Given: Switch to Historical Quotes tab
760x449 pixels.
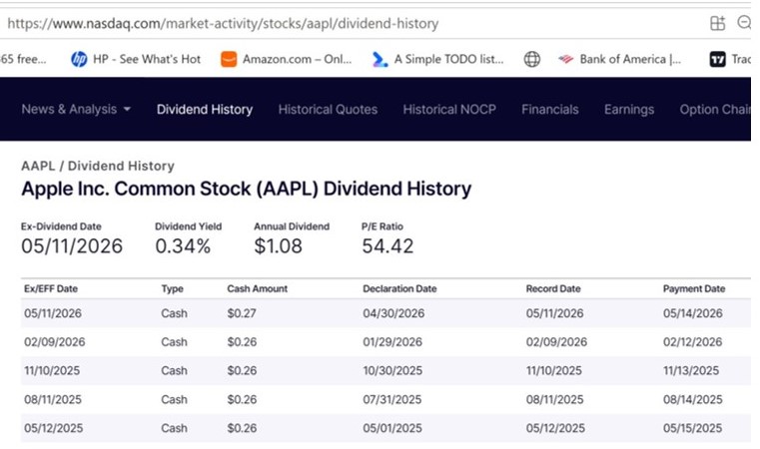Looking at the screenshot, I should (328, 109).
